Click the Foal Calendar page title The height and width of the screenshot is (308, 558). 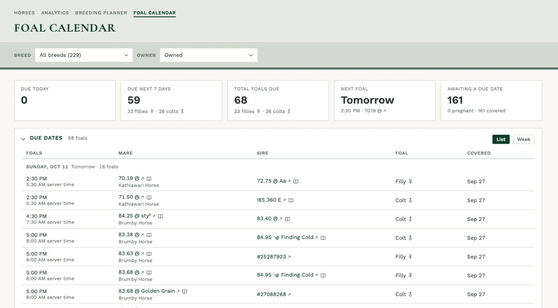65,28
